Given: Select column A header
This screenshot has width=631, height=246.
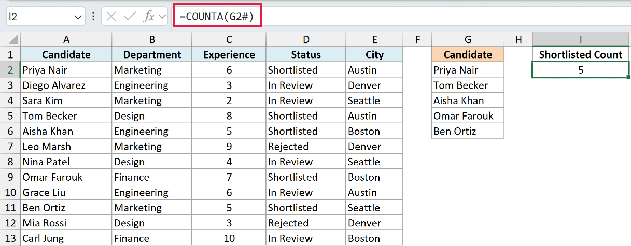Looking at the screenshot, I should coord(66,39).
